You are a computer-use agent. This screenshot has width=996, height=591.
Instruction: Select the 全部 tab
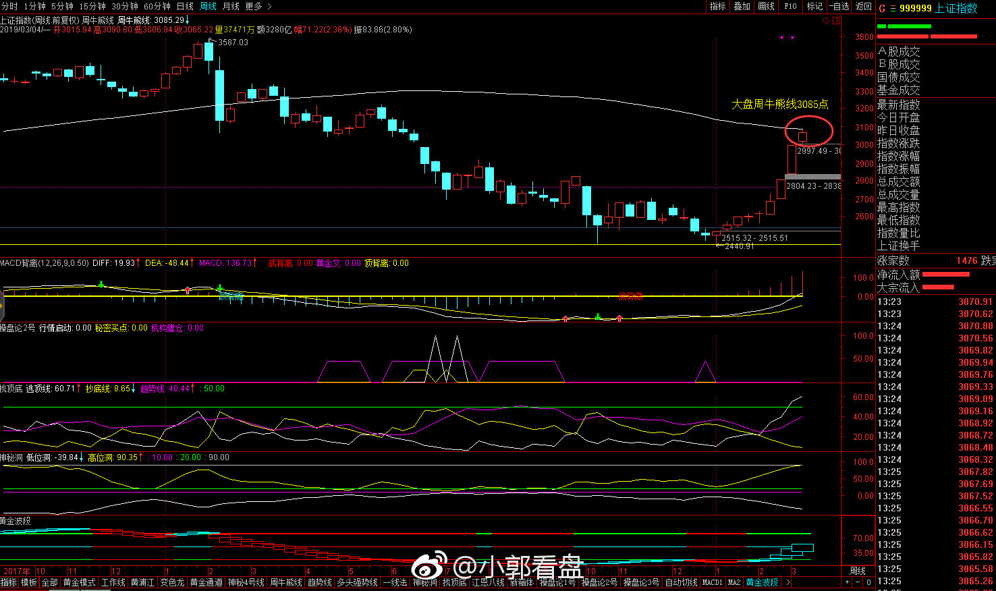50,582
